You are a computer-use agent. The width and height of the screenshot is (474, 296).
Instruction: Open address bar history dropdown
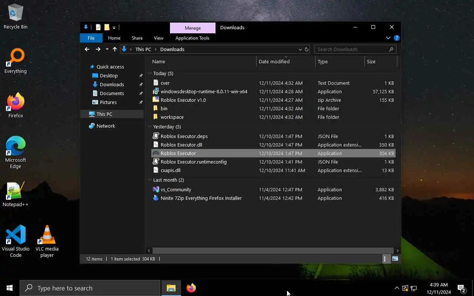tap(300, 49)
